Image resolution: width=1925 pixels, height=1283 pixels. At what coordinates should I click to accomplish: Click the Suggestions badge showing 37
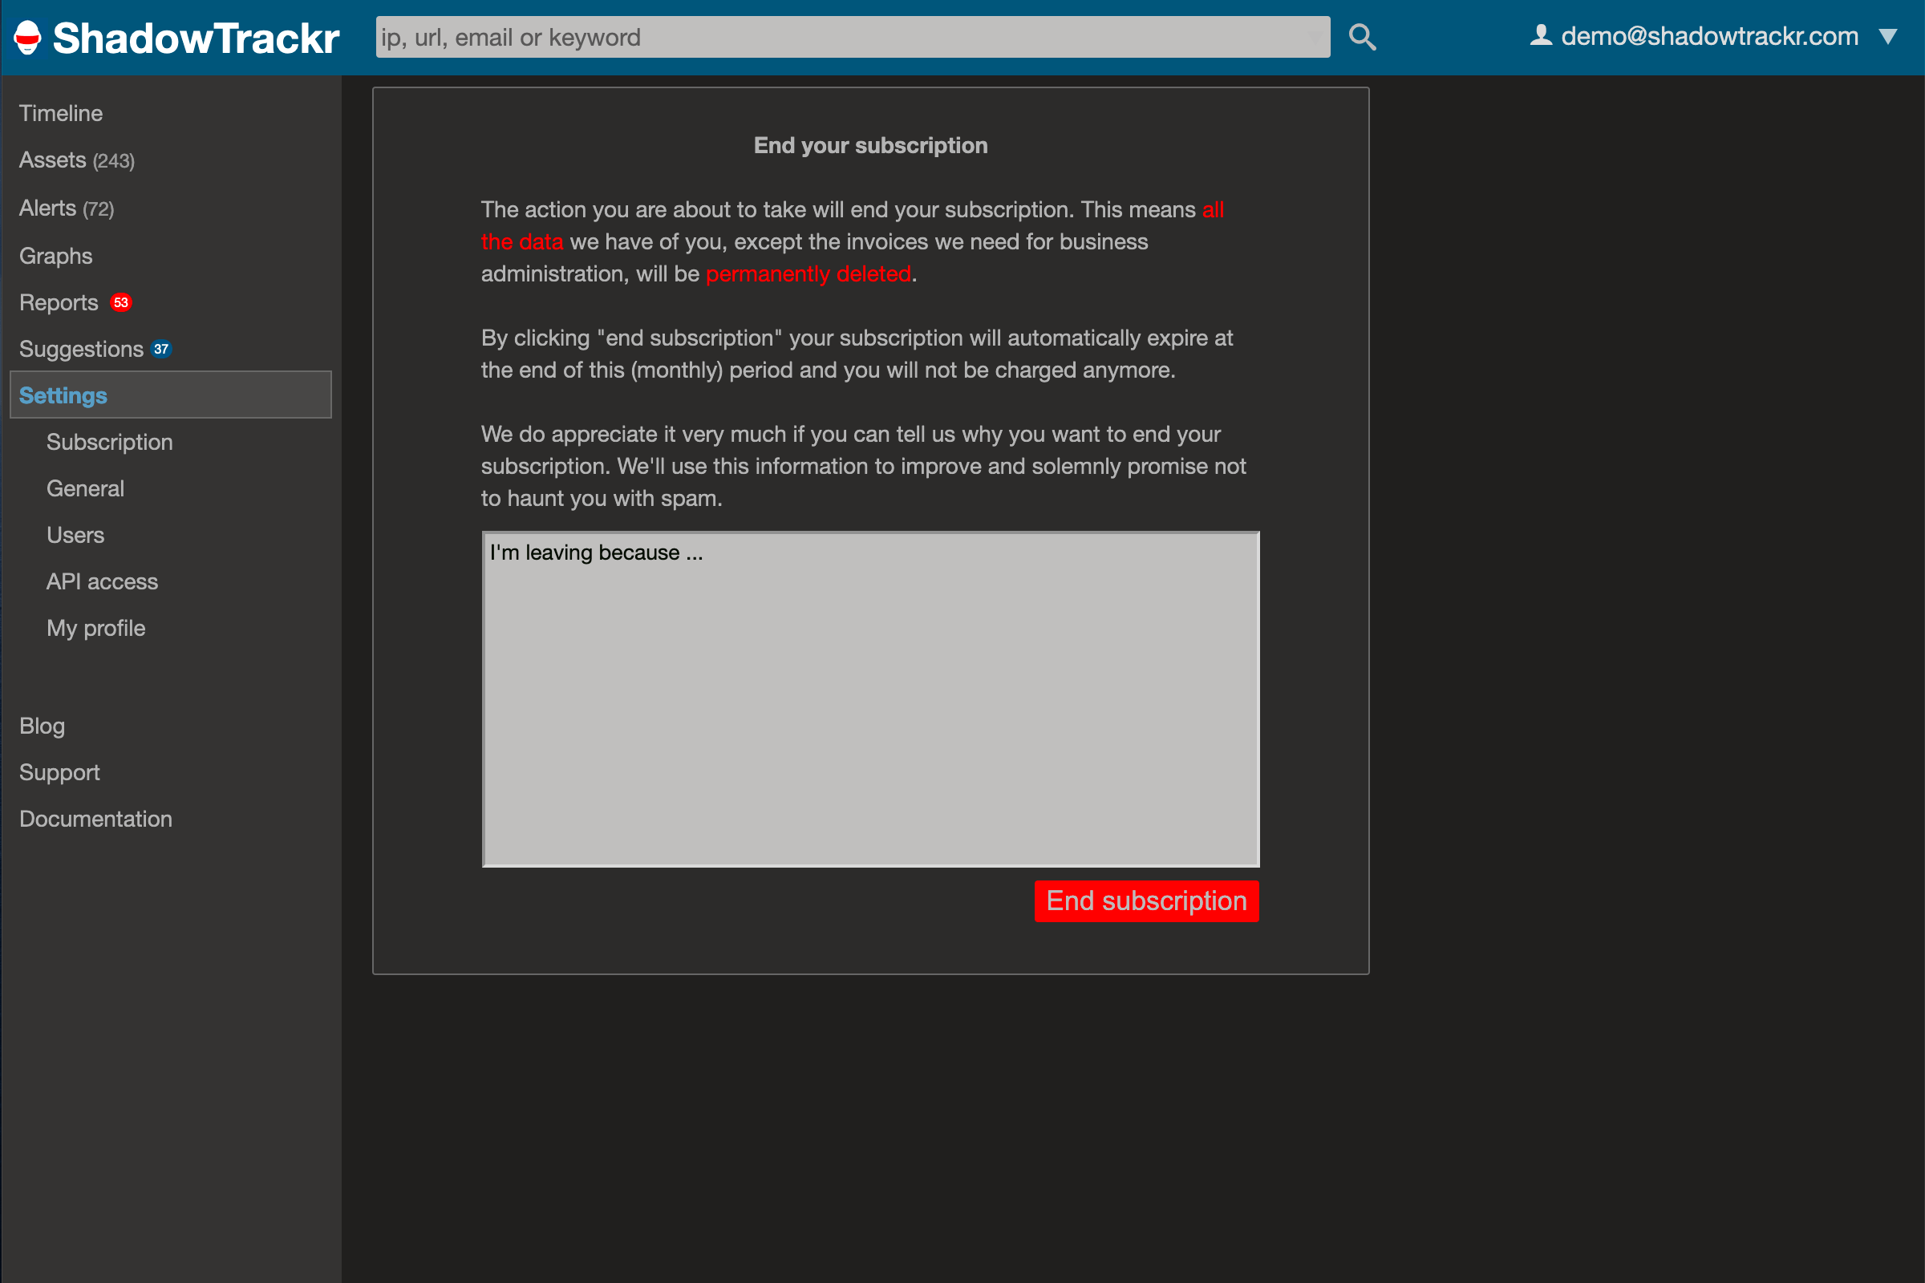tap(162, 348)
